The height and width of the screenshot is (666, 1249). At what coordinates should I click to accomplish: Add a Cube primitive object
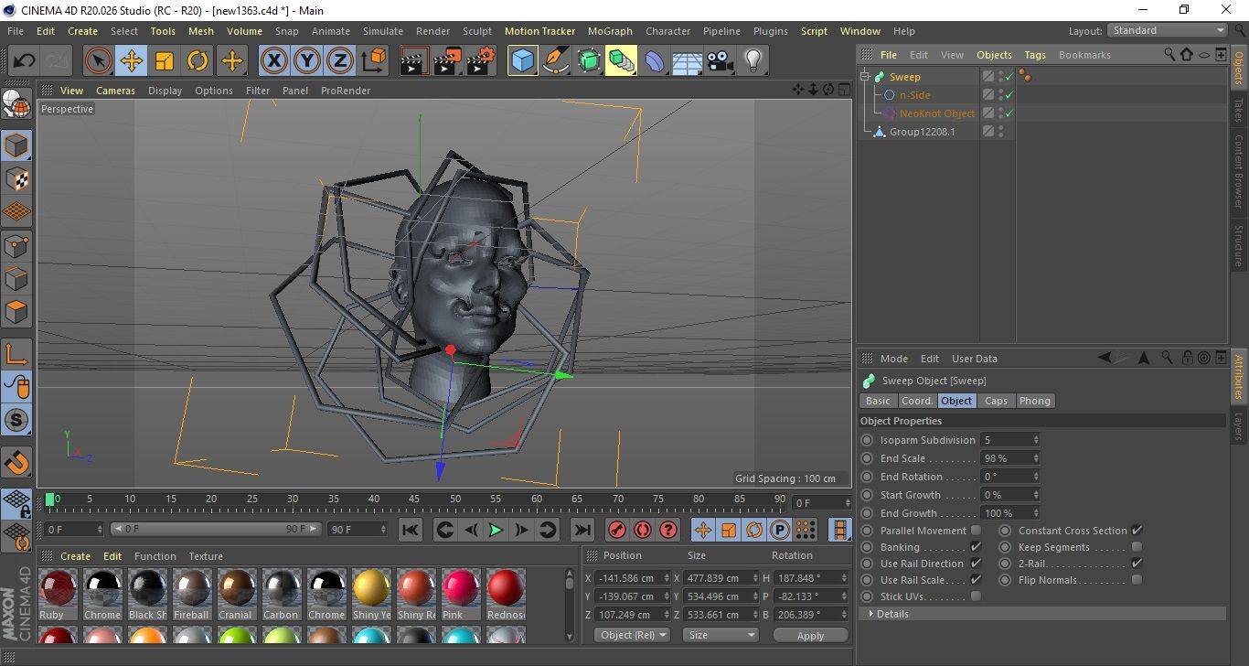(x=523, y=61)
